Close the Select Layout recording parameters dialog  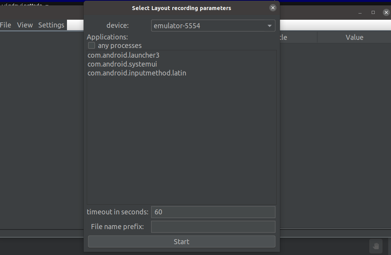[273, 8]
